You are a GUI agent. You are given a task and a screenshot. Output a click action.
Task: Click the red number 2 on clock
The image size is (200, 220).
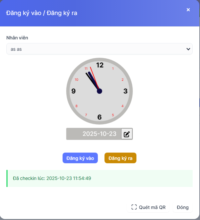point(122,79)
